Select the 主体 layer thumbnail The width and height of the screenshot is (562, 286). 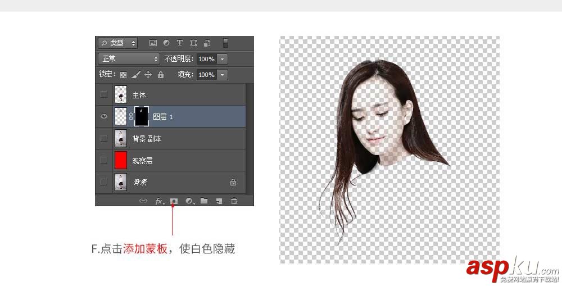121,94
